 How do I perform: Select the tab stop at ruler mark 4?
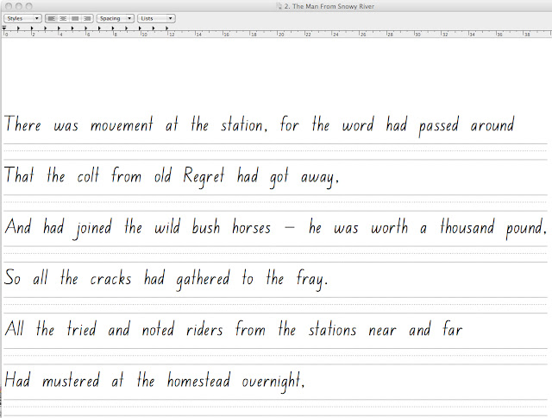59,28
